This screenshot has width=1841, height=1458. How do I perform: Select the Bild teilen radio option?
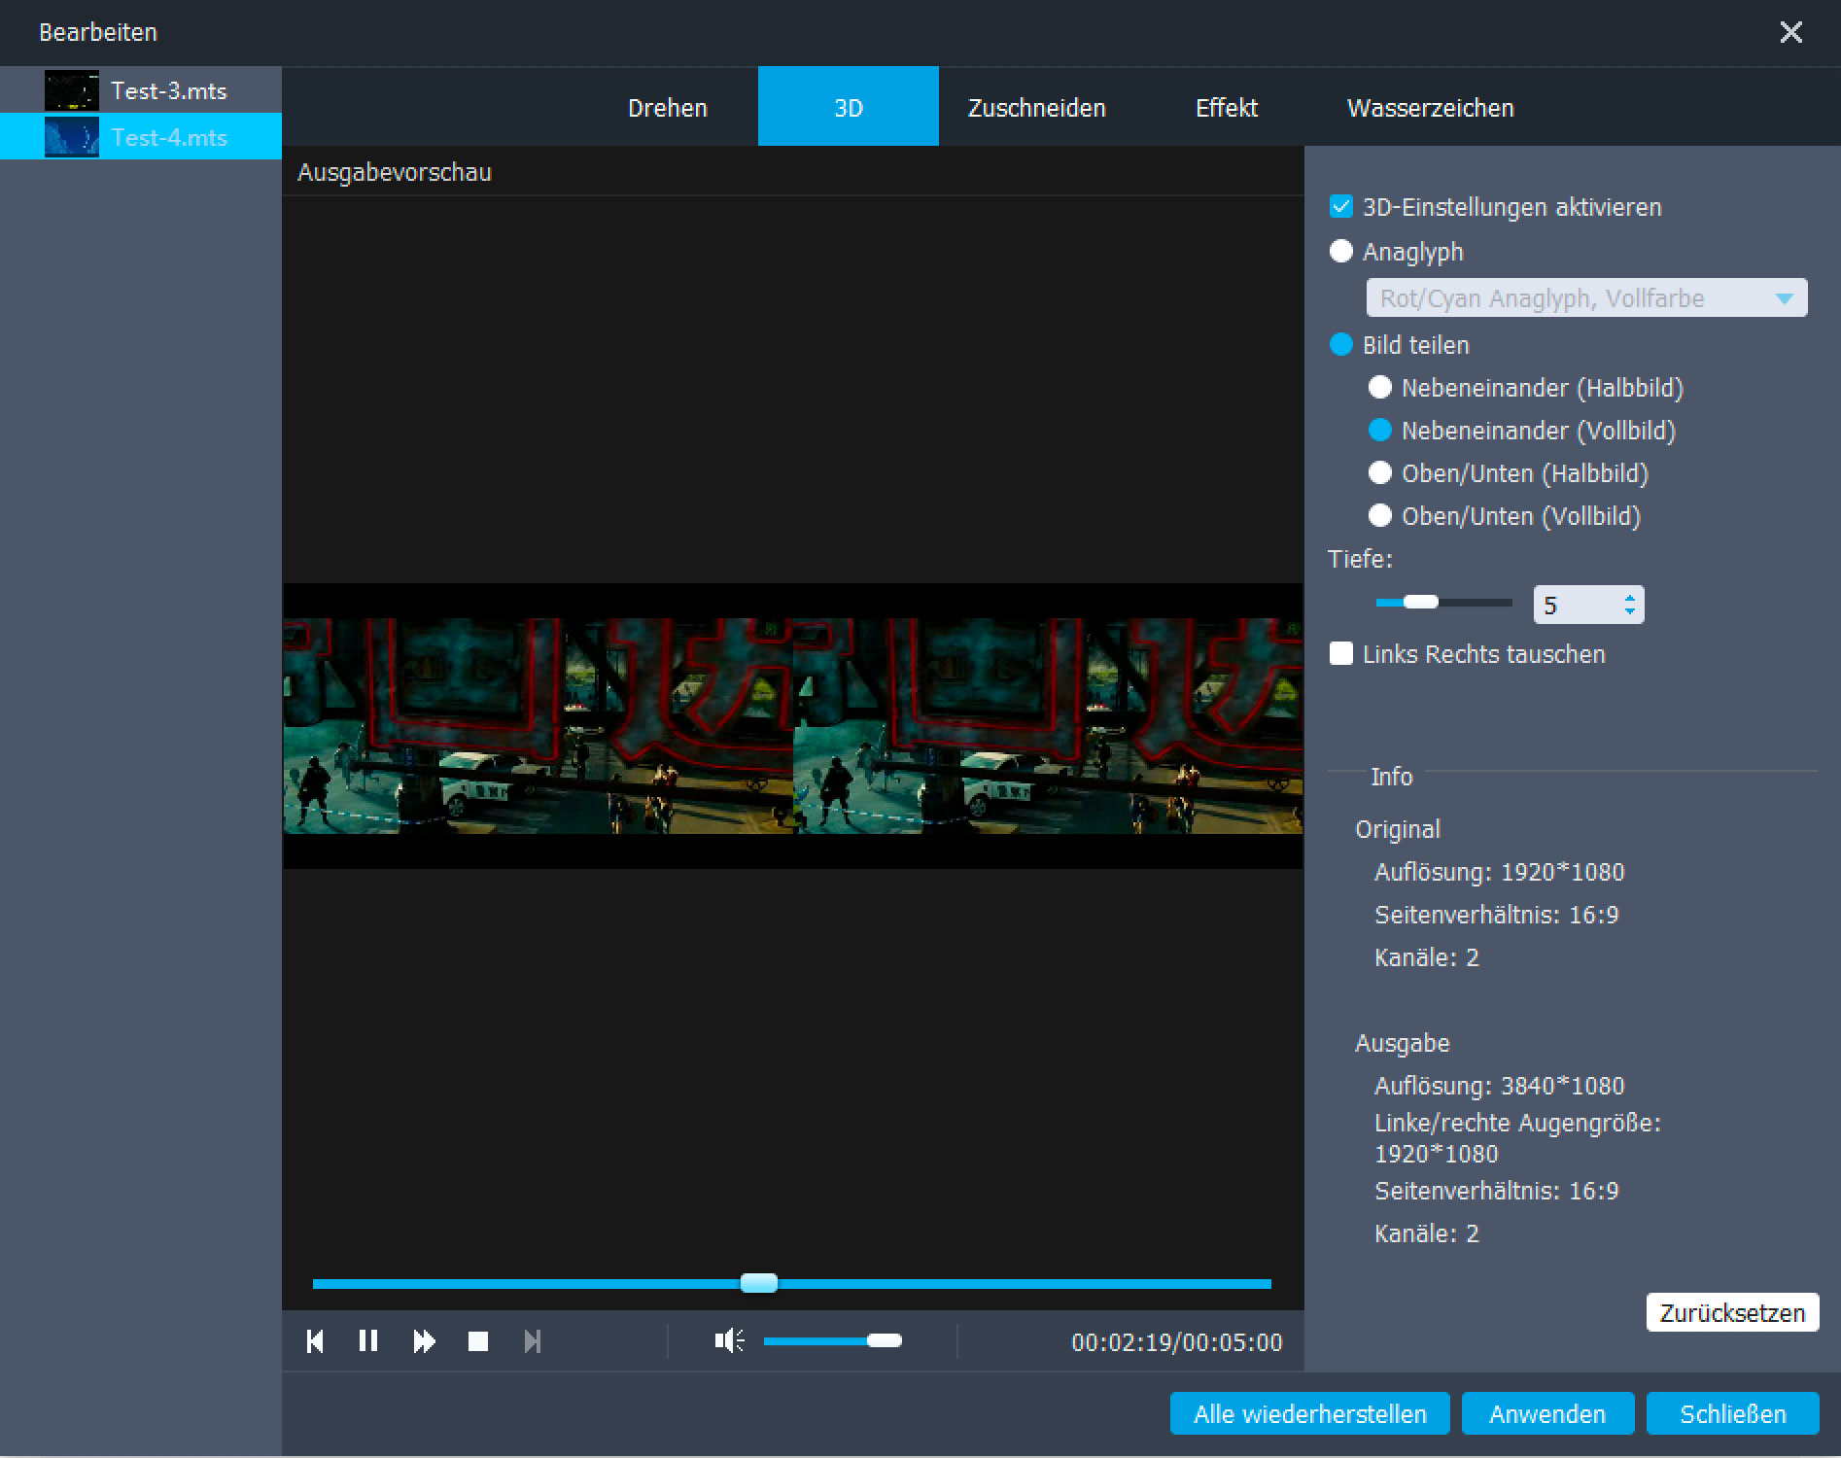[x=1341, y=345]
